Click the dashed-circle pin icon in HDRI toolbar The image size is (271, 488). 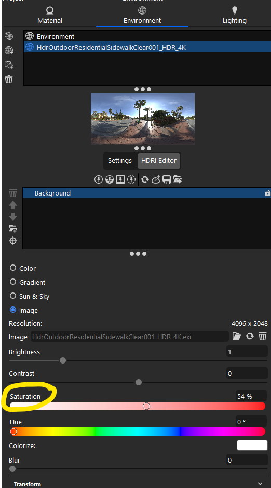pyautogui.click(x=131, y=179)
